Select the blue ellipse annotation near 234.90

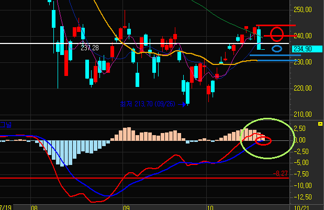click(x=277, y=49)
